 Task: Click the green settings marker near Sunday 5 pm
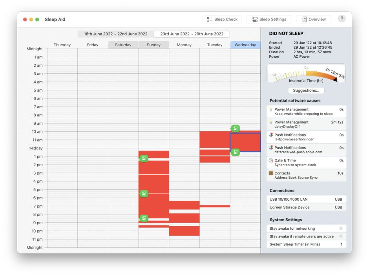(x=144, y=194)
